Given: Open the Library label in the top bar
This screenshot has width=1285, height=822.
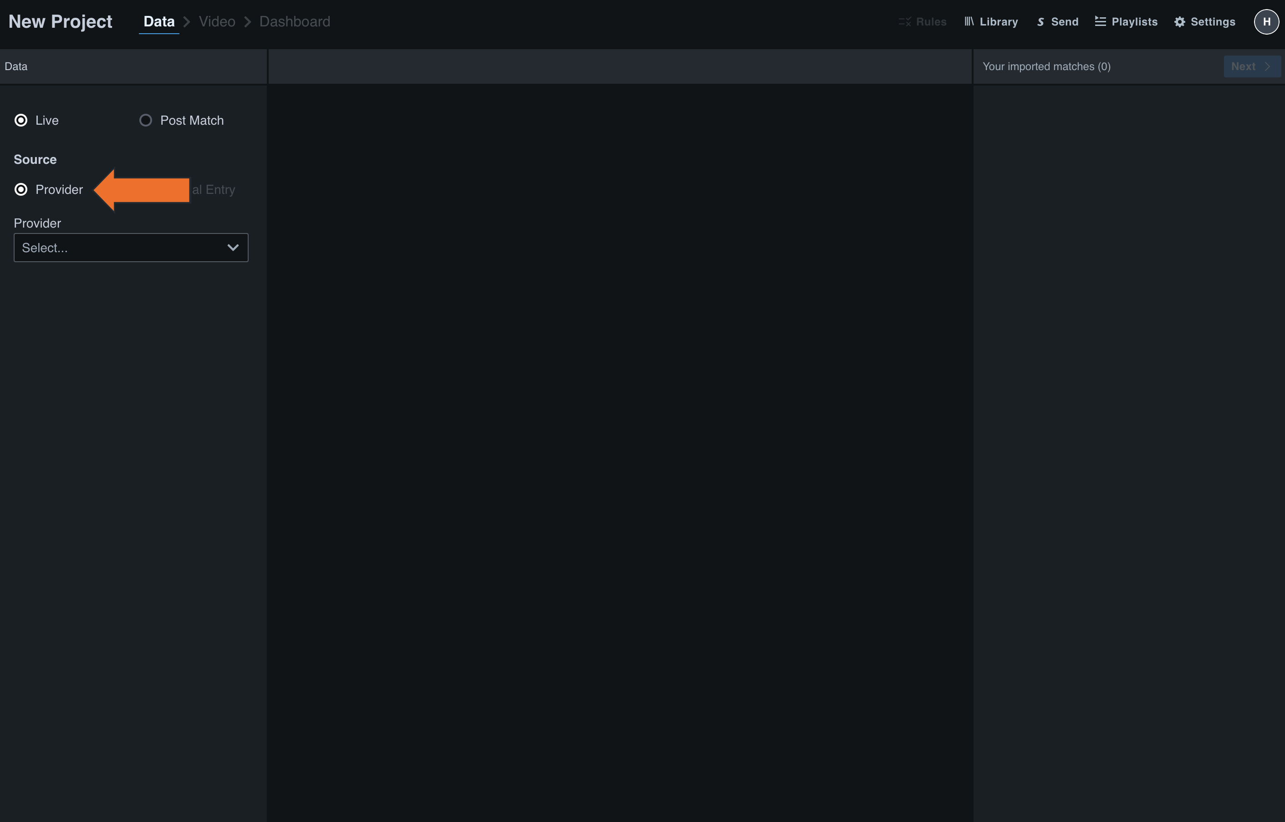Looking at the screenshot, I should [998, 22].
